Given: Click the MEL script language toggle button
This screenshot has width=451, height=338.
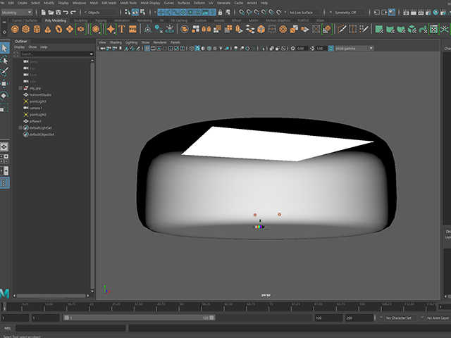Looking at the screenshot, I should (8, 328).
